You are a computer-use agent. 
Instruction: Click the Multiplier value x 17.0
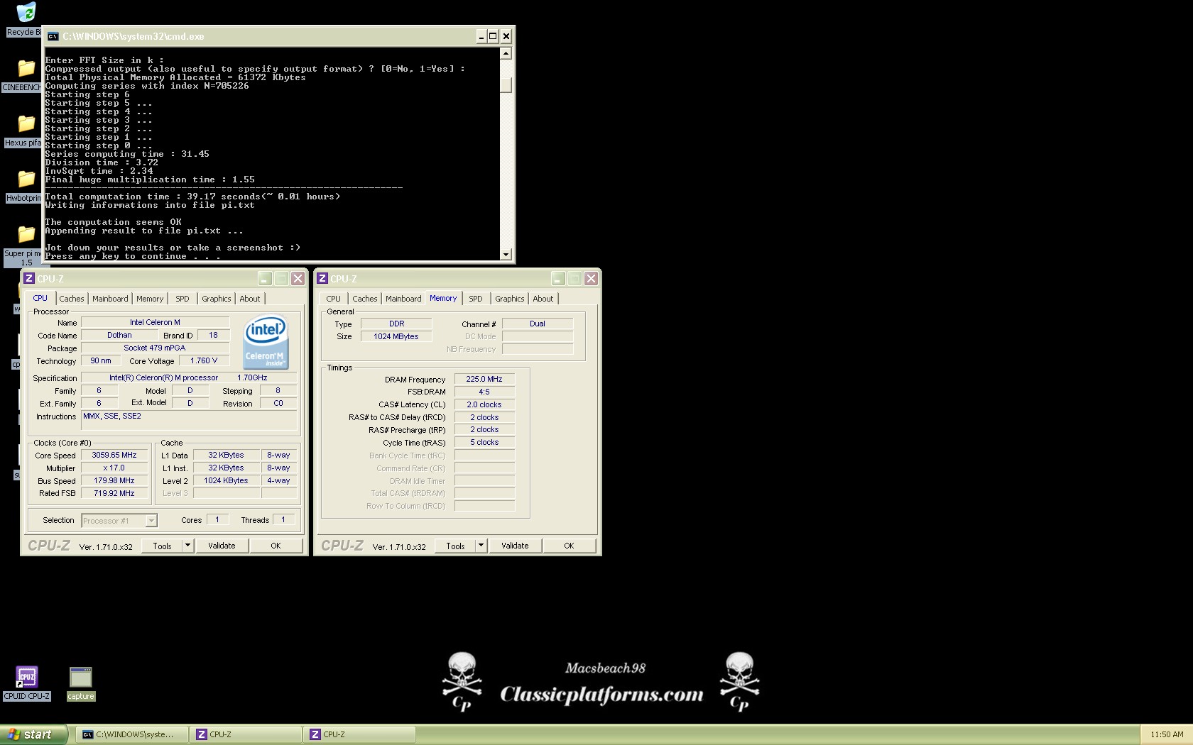click(x=114, y=468)
